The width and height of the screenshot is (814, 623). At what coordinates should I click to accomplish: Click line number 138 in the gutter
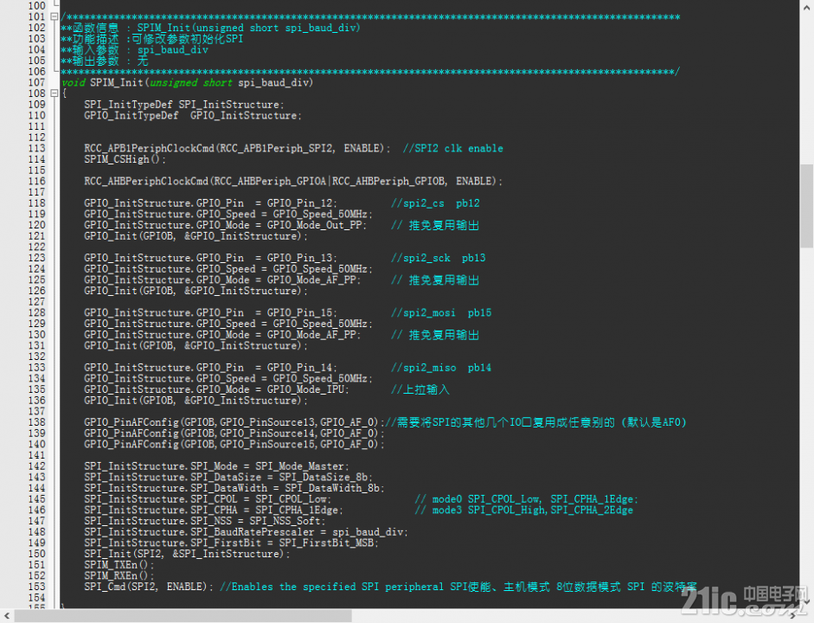[37, 422]
